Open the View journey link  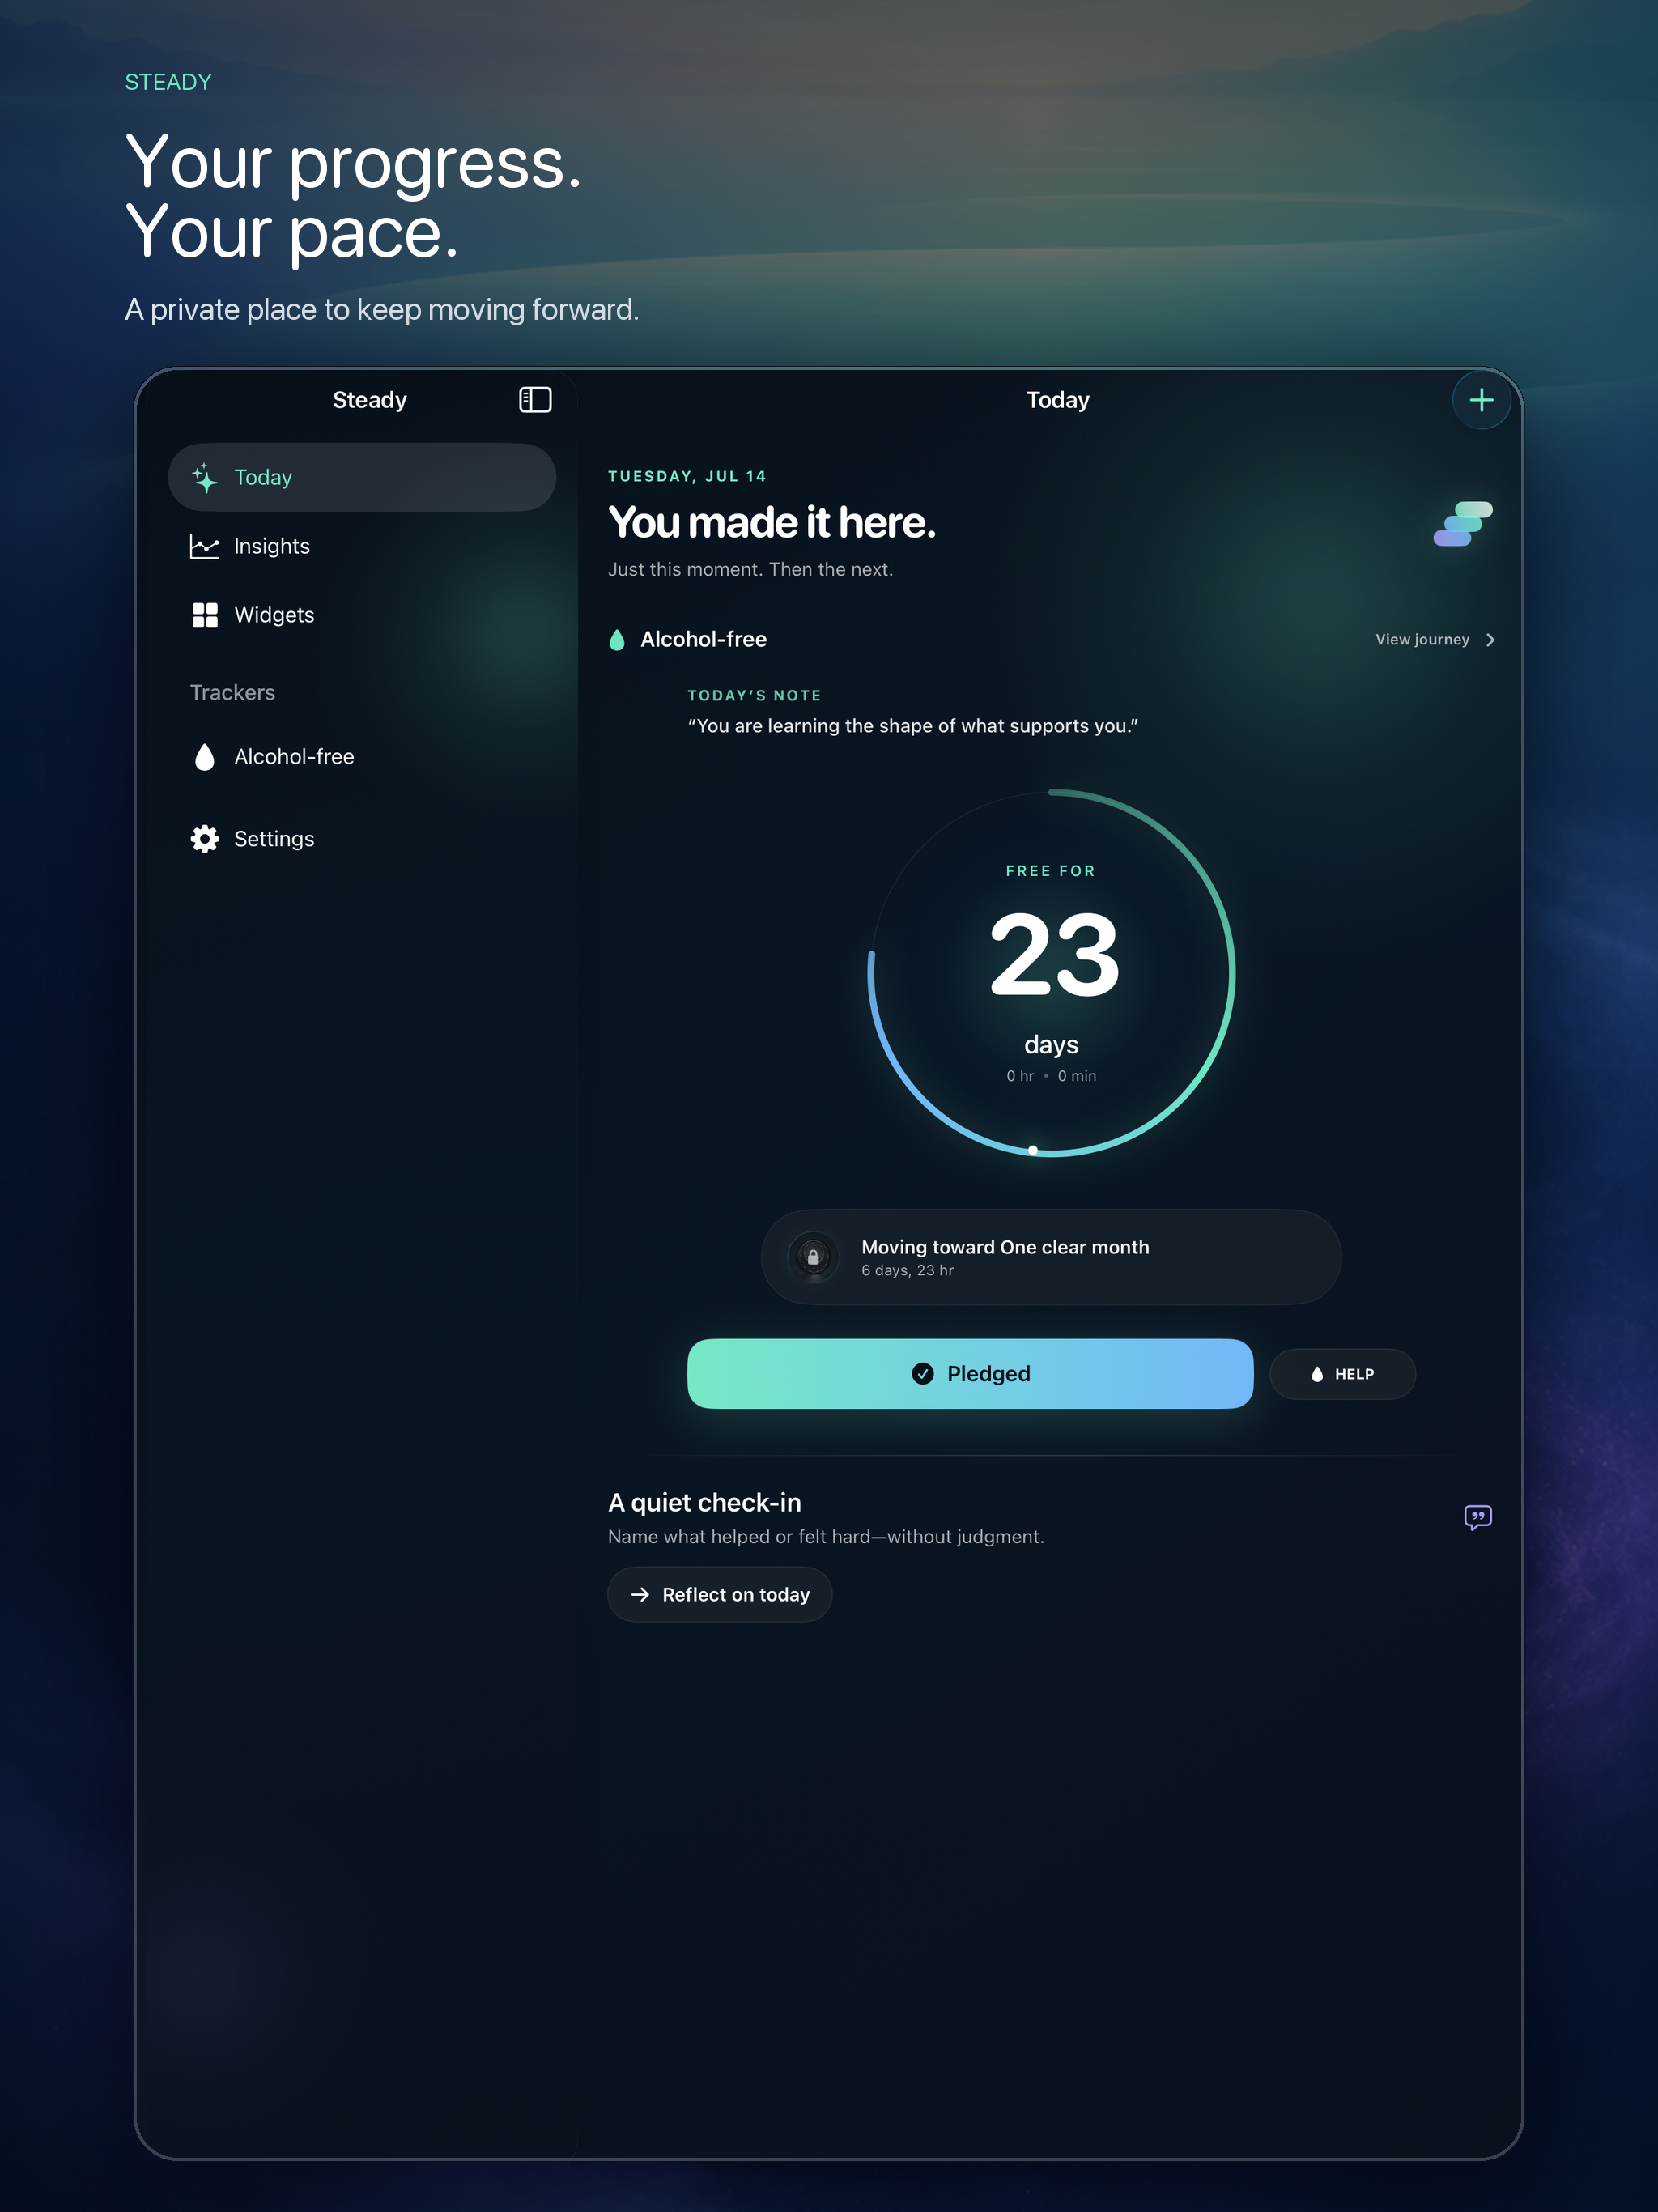click(1435, 640)
